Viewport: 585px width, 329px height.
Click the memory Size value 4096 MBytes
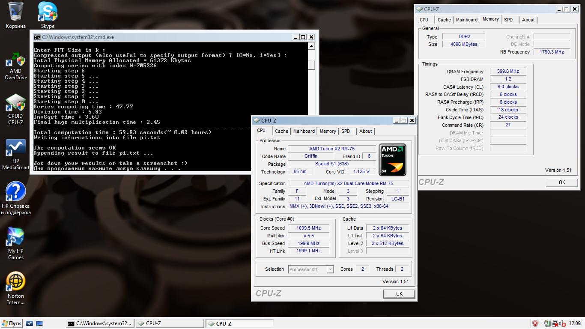coord(463,44)
